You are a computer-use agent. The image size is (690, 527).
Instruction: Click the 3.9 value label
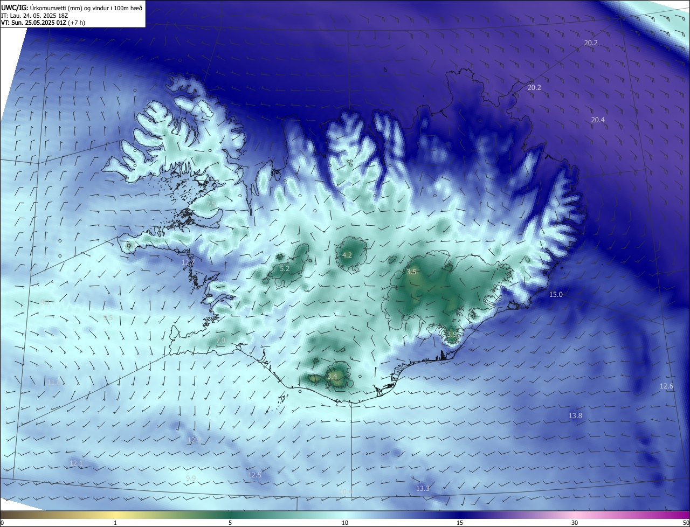tap(452, 335)
